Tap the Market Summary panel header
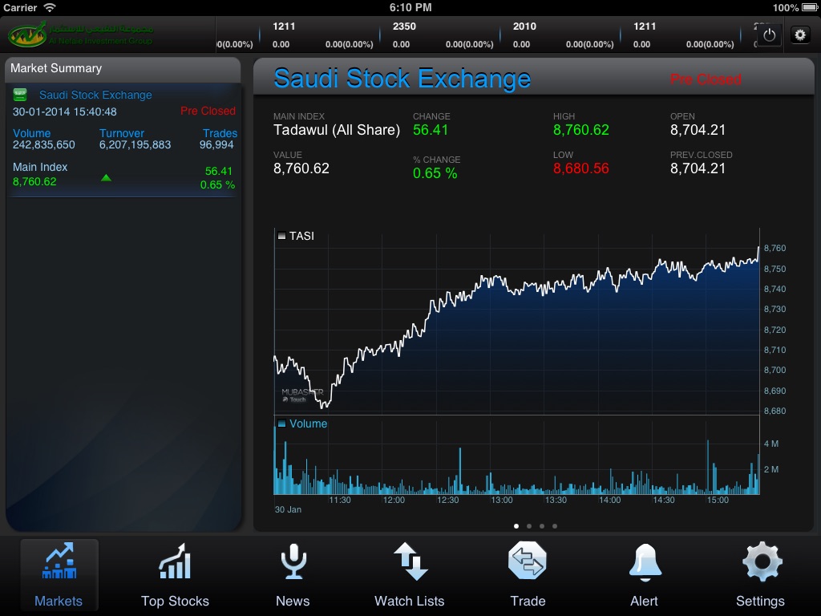This screenshot has width=821, height=616. (123, 69)
